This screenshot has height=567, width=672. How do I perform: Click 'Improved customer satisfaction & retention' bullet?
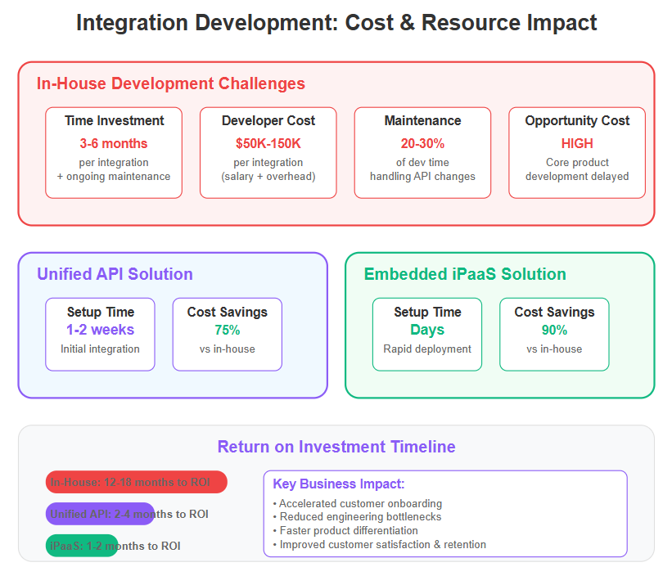pyautogui.click(x=380, y=545)
